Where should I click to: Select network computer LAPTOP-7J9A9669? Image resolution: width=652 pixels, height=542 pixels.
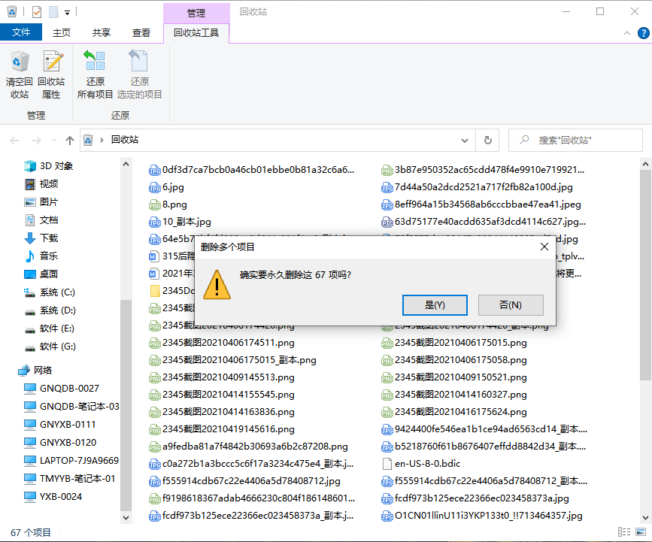tap(71, 461)
